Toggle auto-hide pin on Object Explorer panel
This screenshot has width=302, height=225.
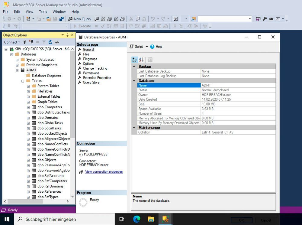[68, 35]
